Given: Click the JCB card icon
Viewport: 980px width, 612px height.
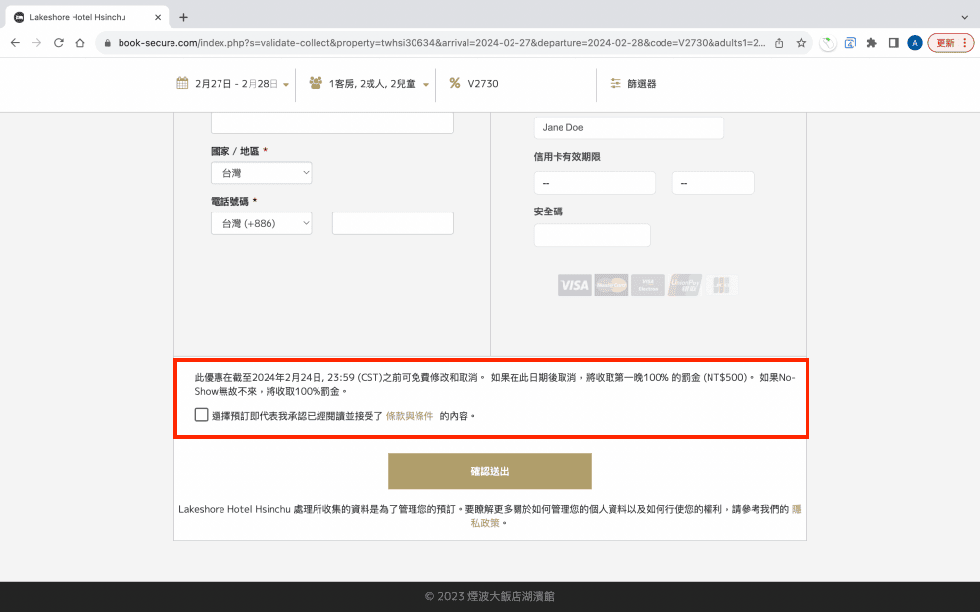Looking at the screenshot, I should click(x=720, y=284).
